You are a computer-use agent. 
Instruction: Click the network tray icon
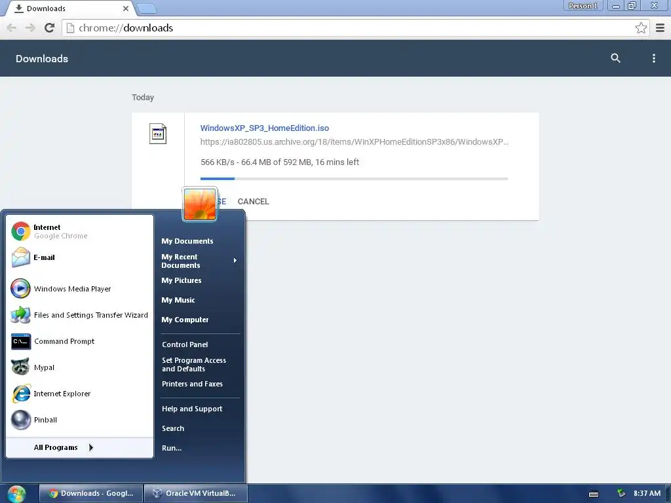pos(621,493)
